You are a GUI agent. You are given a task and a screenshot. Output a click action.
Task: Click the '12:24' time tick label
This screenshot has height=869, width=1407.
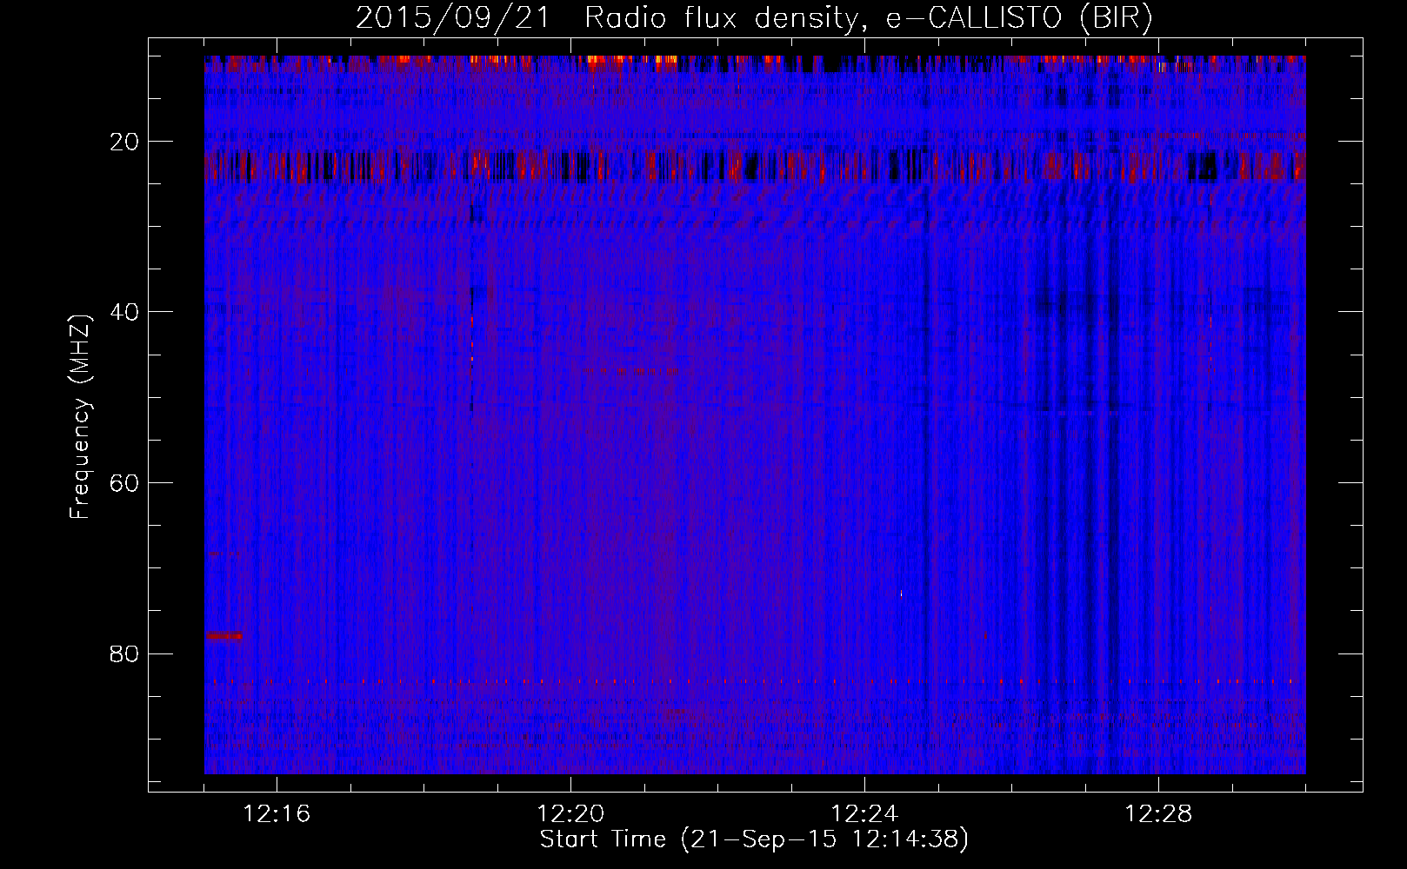pos(864,814)
